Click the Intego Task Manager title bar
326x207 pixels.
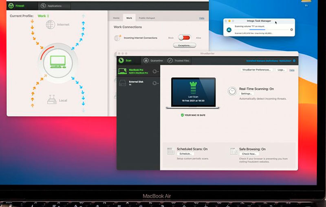[x=259, y=21]
